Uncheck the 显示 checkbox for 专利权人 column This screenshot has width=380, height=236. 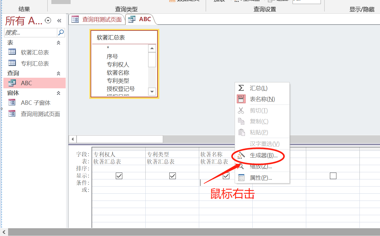pyautogui.click(x=119, y=176)
